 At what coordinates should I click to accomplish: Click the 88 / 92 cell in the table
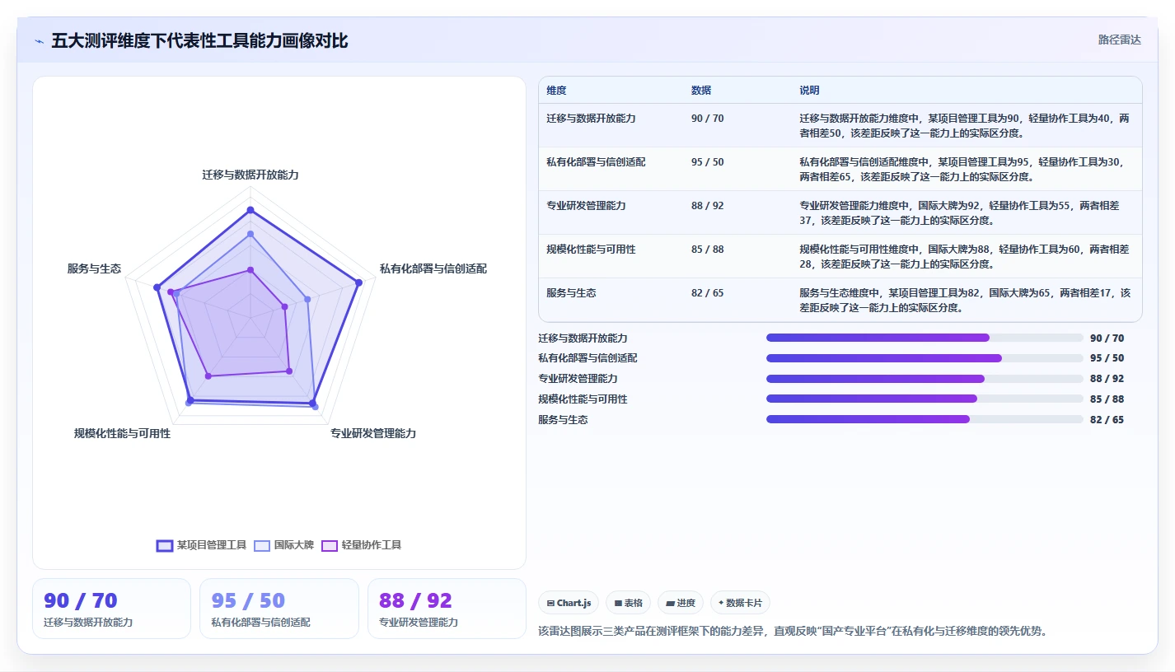pyautogui.click(x=708, y=206)
